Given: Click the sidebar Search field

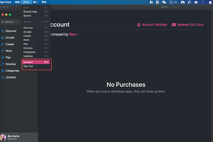Looking at the screenshot, I should (10, 22).
